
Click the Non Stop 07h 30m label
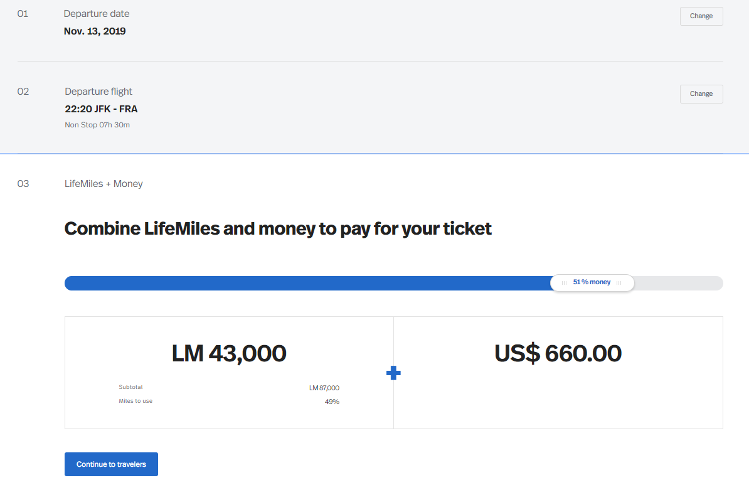(x=97, y=125)
